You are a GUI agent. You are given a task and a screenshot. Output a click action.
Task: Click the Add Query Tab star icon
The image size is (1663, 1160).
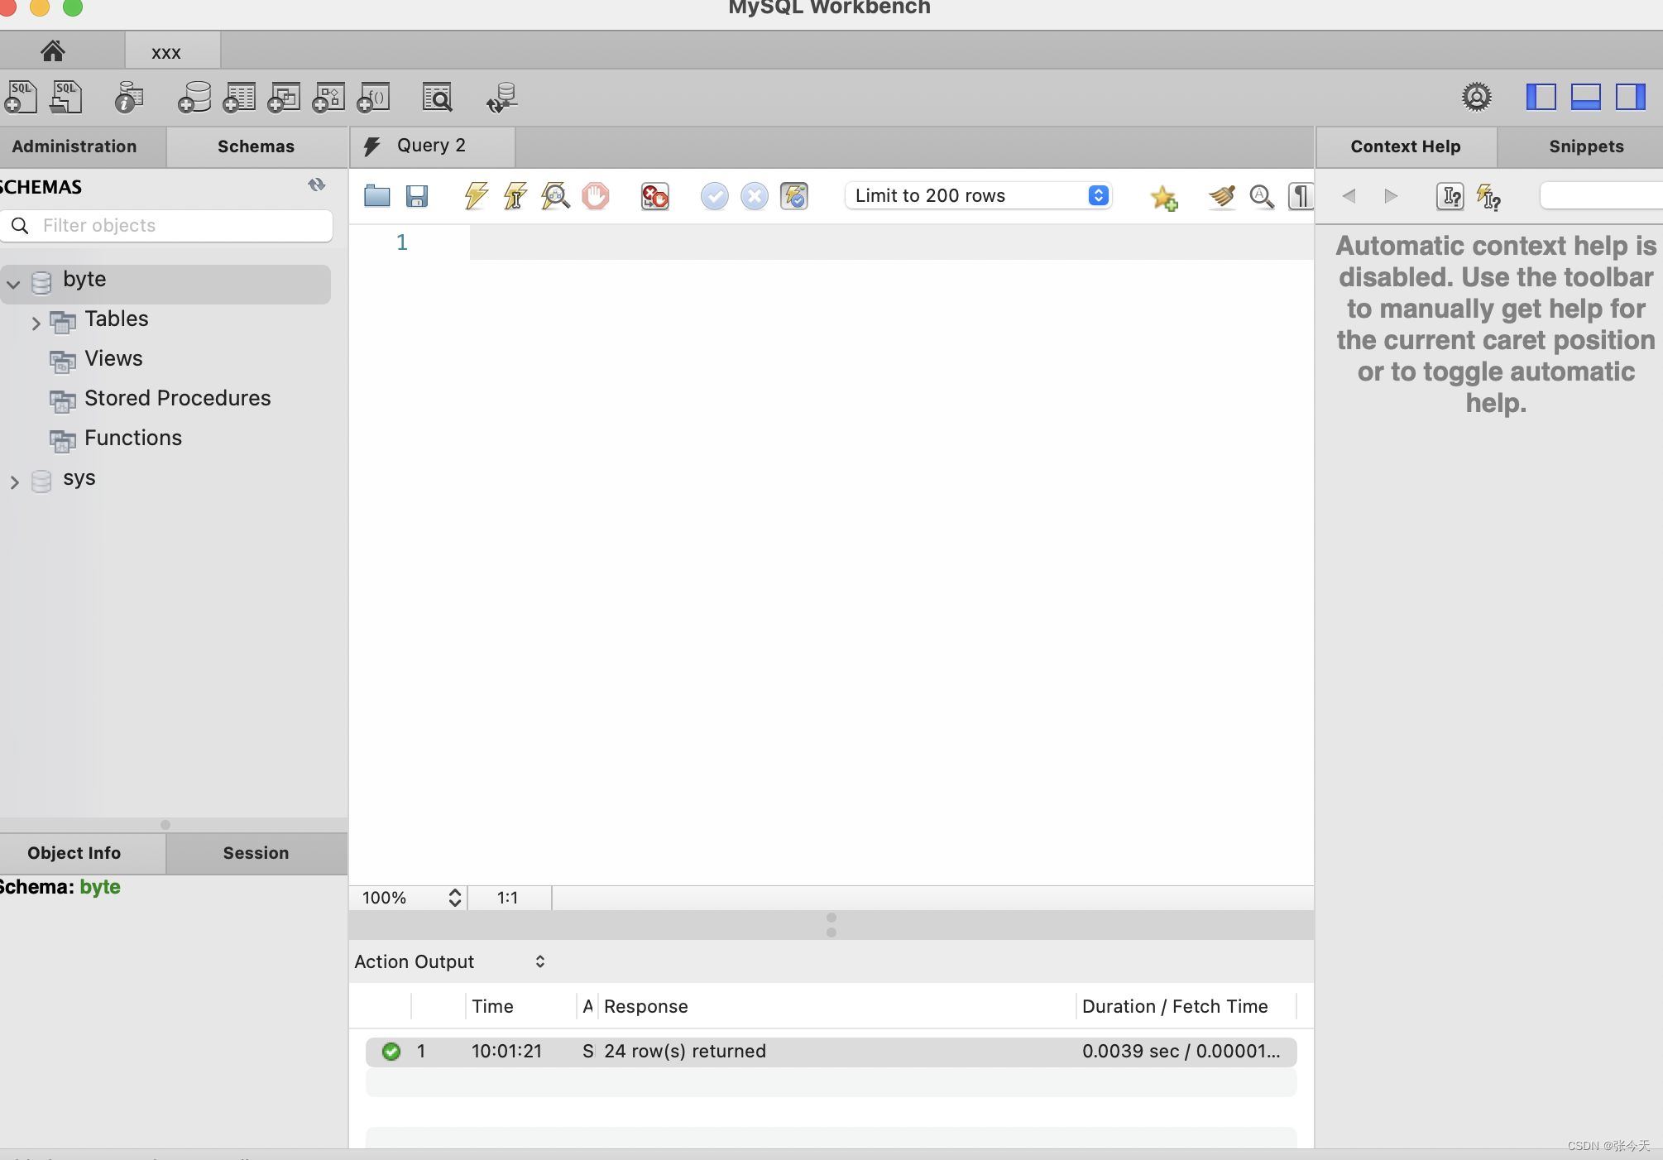pos(1162,194)
